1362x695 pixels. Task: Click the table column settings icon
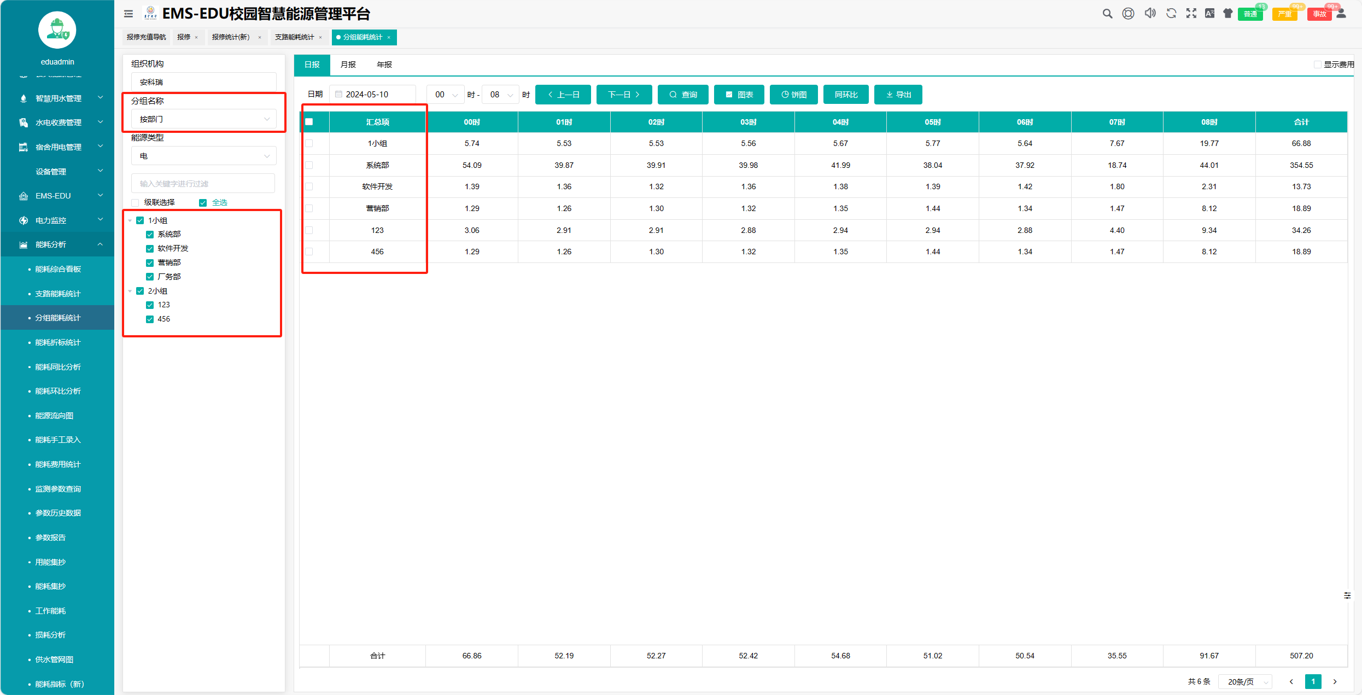click(x=1347, y=595)
